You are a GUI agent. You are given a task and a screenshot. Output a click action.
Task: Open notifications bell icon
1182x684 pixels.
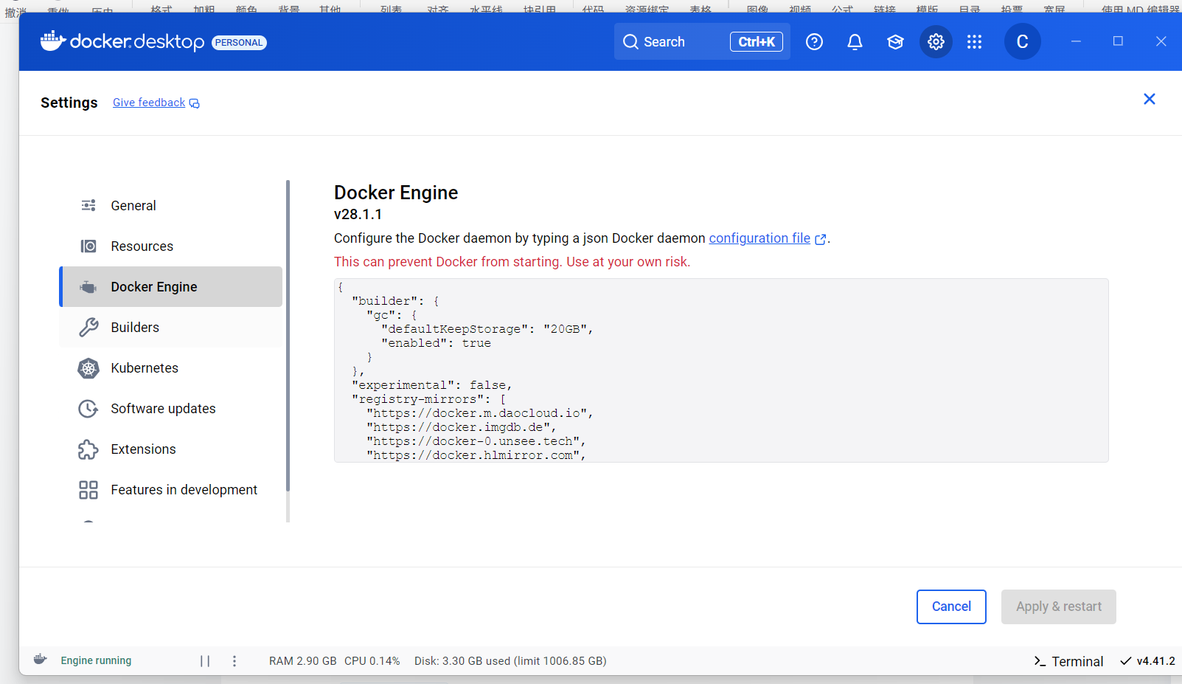(855, 42)
